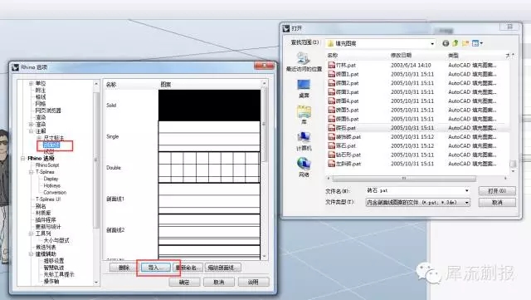Image resolution: width=531 pixels, height=300 pixels.
Task: Open the file type filter dropdown
Action: (x=467, y=203)
